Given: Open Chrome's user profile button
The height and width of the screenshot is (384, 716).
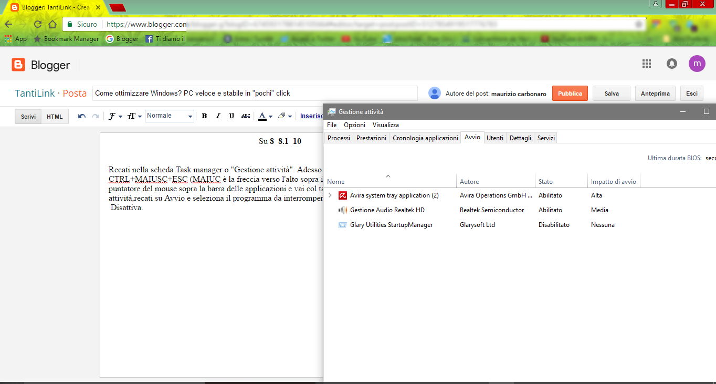Looking at the screenshot, I should tap(655, 4).
